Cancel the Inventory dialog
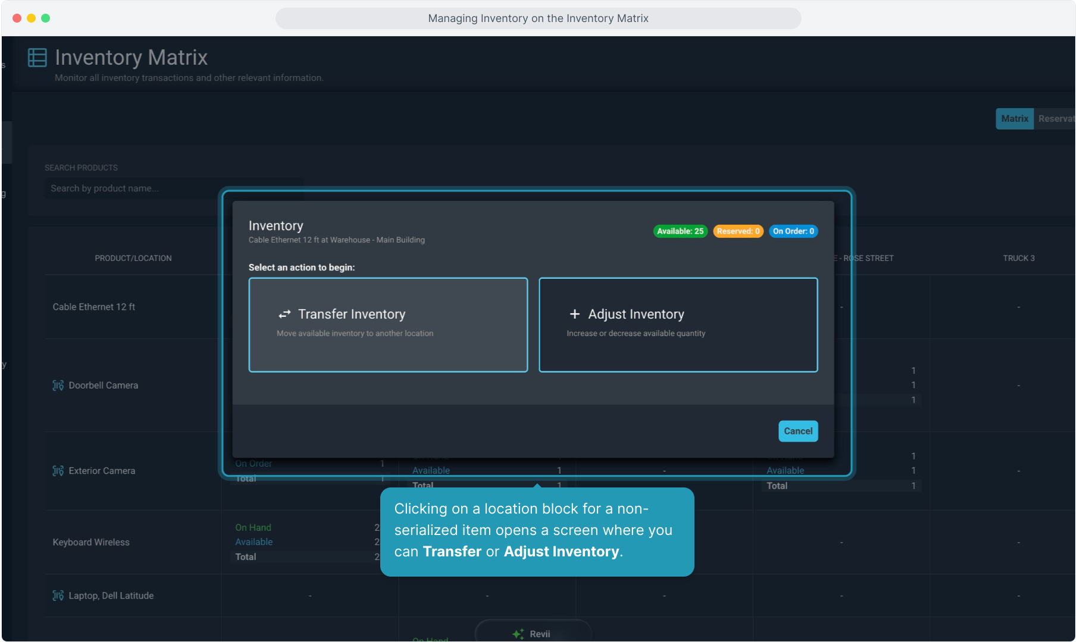 click(798, 431)
